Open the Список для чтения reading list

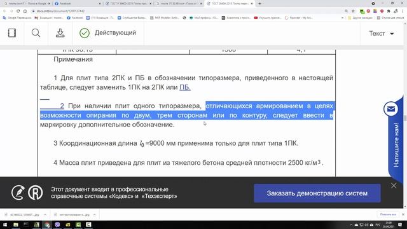pos(390,18)
